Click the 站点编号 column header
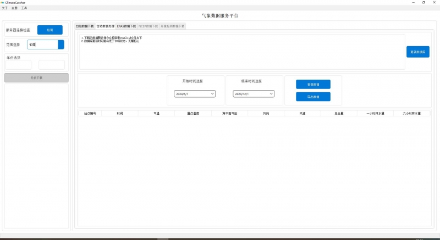The width and height of the screenshot is (440, 240). (90, 113)
